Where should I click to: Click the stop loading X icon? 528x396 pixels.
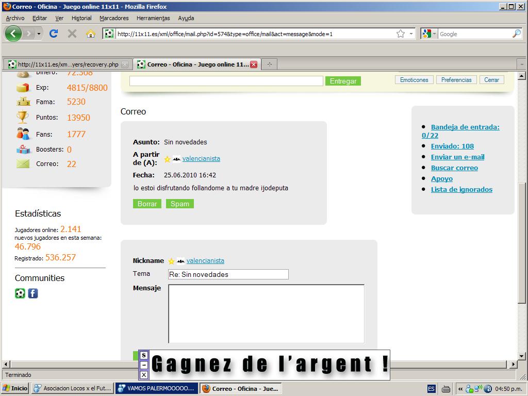point(72,34)
